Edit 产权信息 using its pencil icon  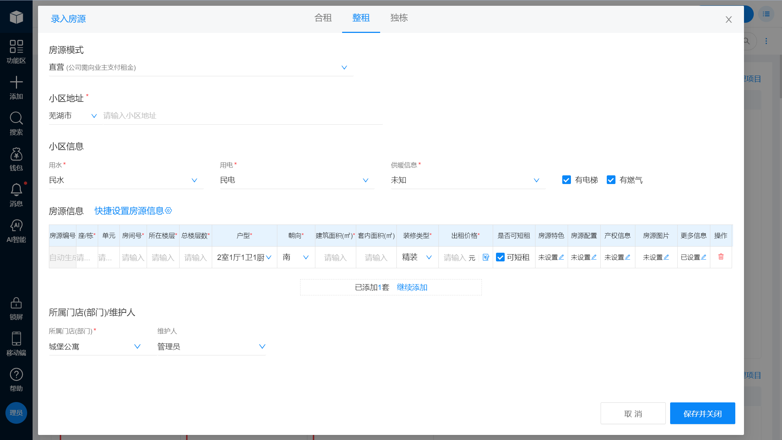628,257
